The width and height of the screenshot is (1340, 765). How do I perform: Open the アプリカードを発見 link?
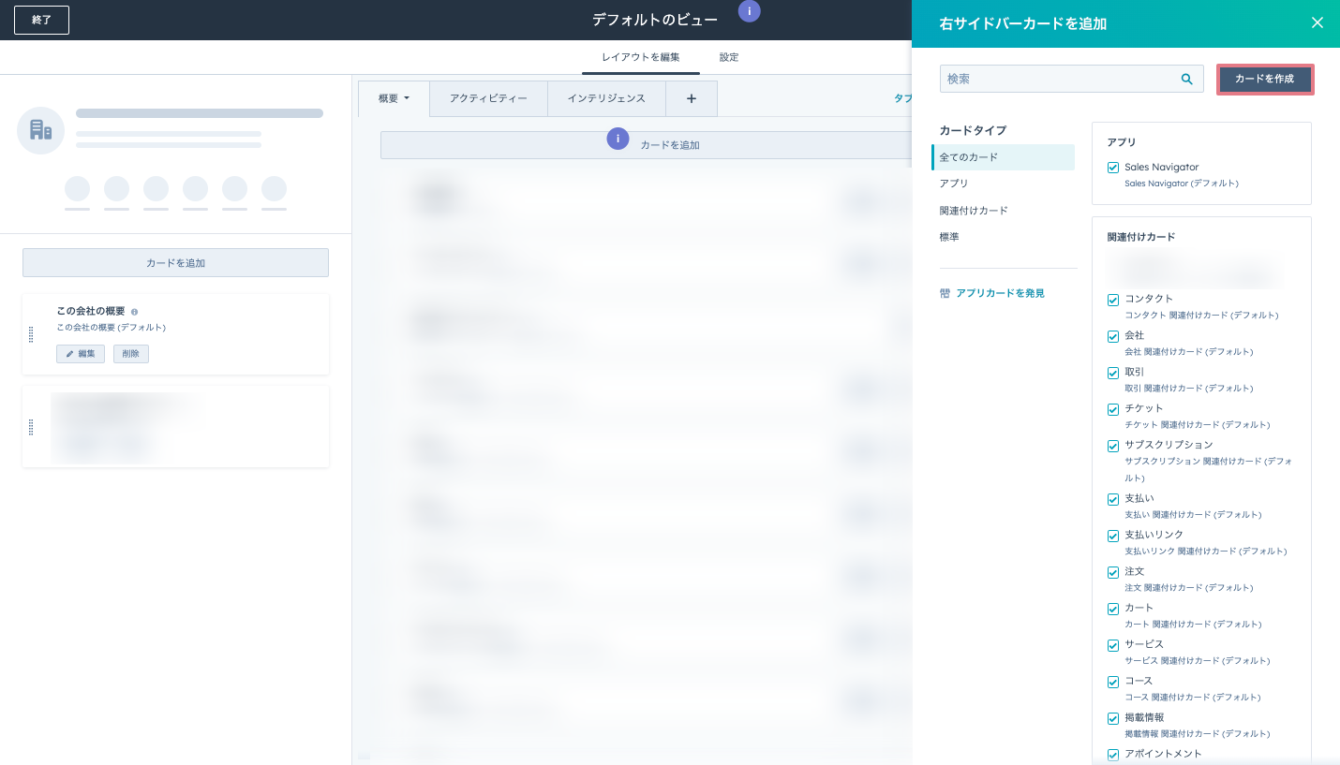point(999,293)
